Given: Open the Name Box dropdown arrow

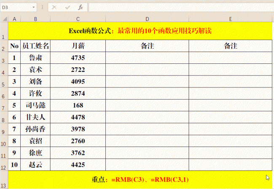Looking at the screenshot, I should tap(34, 7).
